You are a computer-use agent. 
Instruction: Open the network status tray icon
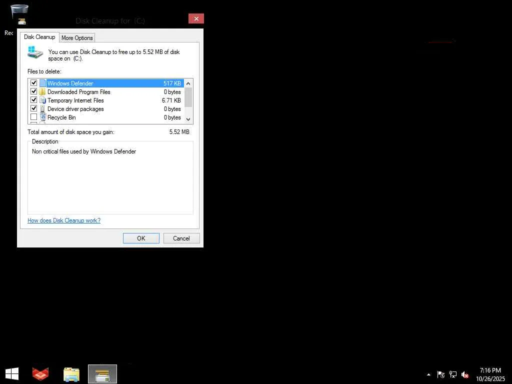[x=453, y=374]
